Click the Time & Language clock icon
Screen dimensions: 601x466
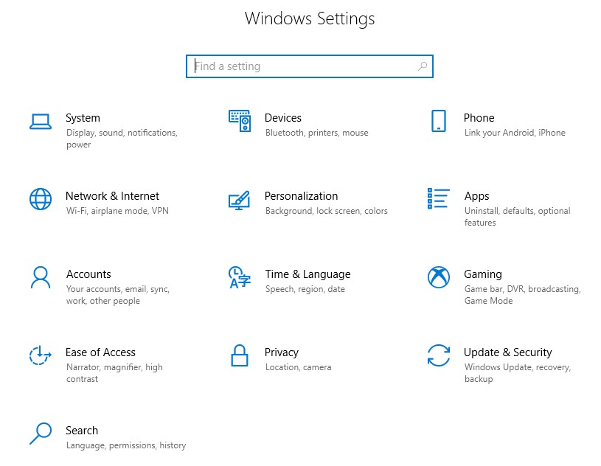[x=239, y=278]
